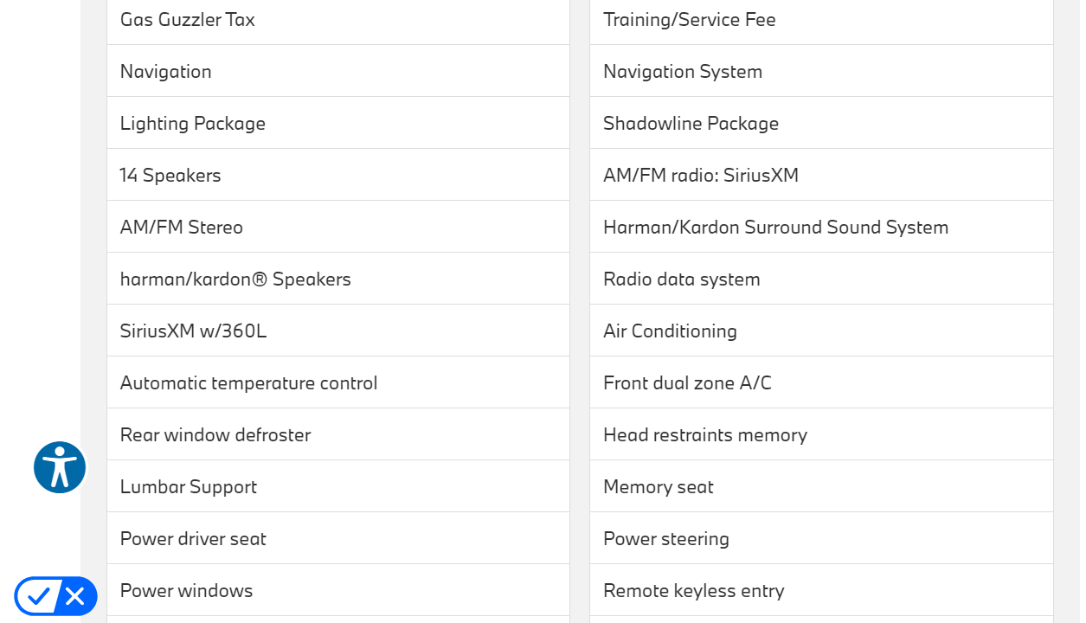Image resolution: width=1086 pixels, height=623 pixels.
Task: Select the Training/Service Fee entry
Action: 689,19
